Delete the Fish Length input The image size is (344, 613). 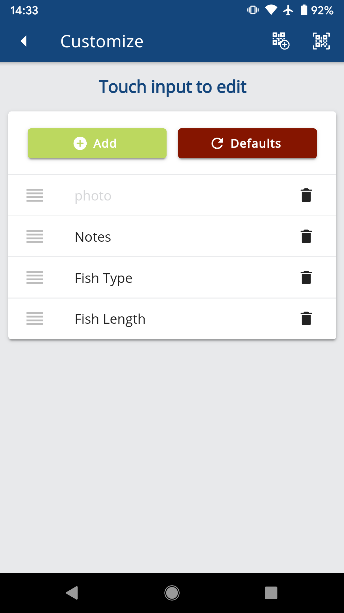tap(306, 319)
